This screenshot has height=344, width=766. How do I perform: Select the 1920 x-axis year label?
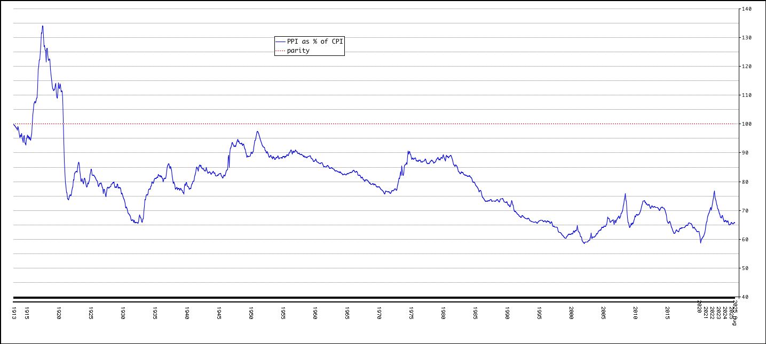pyautogui.click(x=59, y=312)
